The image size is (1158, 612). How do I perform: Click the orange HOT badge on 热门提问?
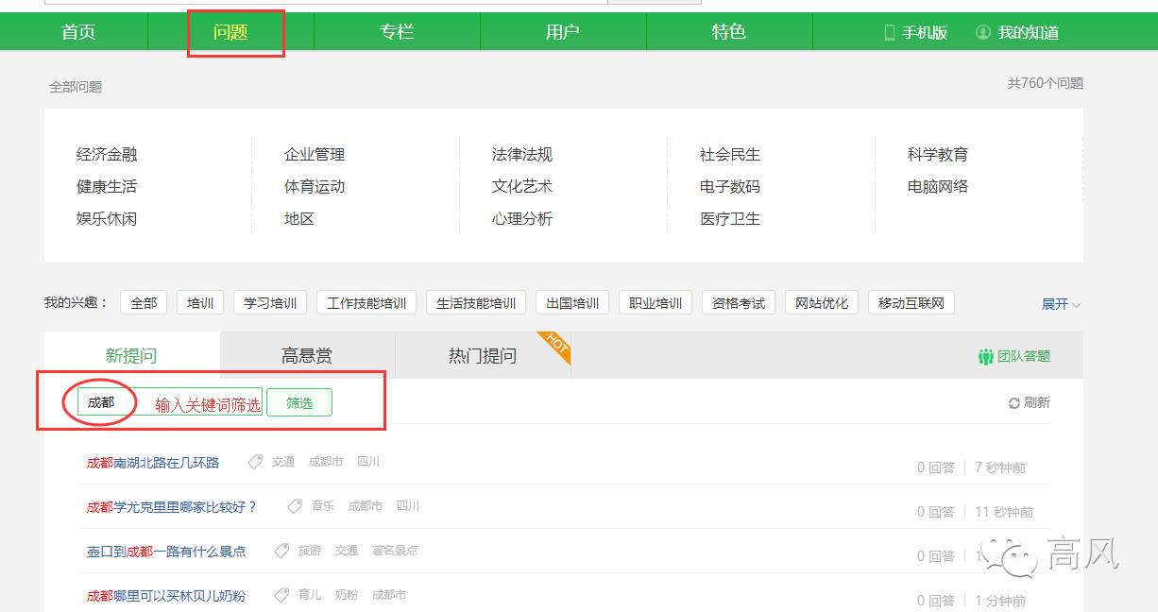pyautogui.click(x=553, y=348)
